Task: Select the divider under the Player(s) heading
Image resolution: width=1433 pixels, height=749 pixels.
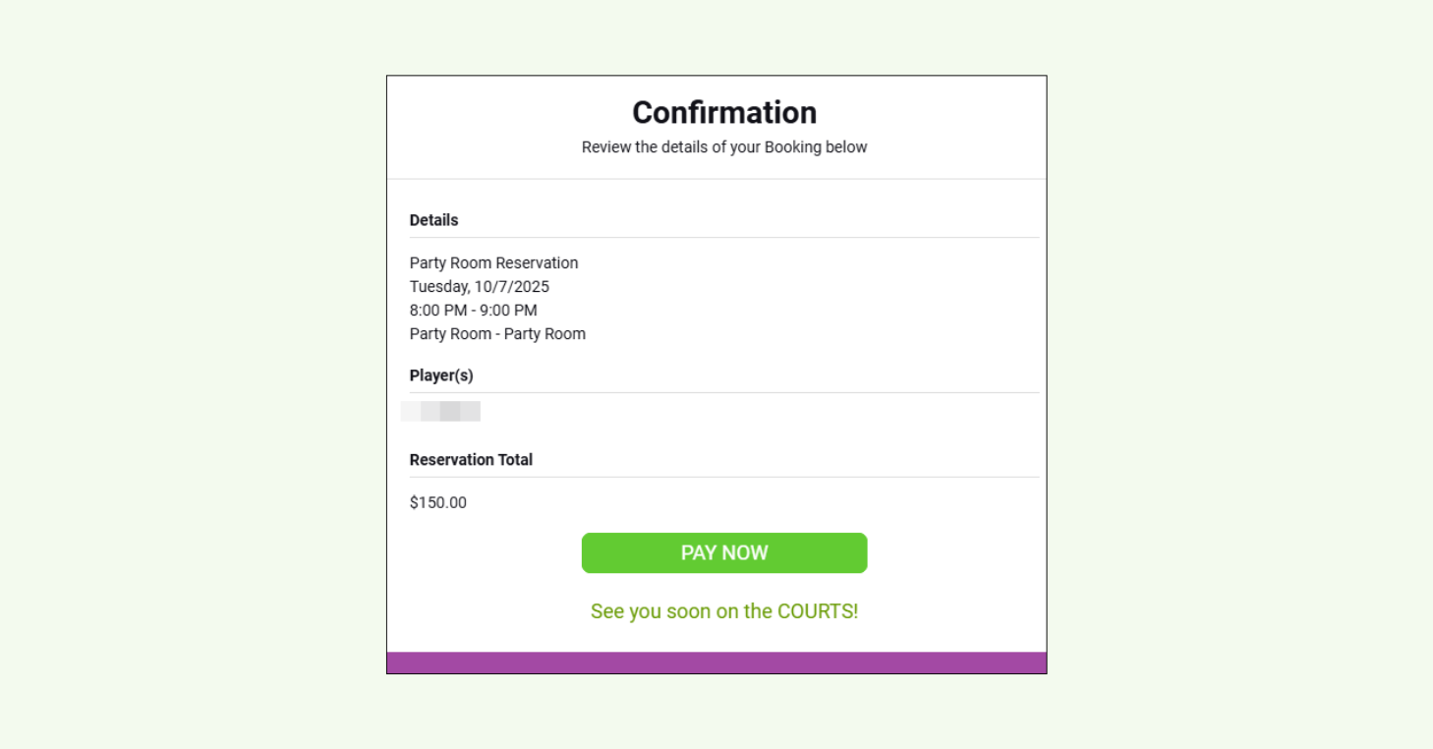Action: point(723,391)
